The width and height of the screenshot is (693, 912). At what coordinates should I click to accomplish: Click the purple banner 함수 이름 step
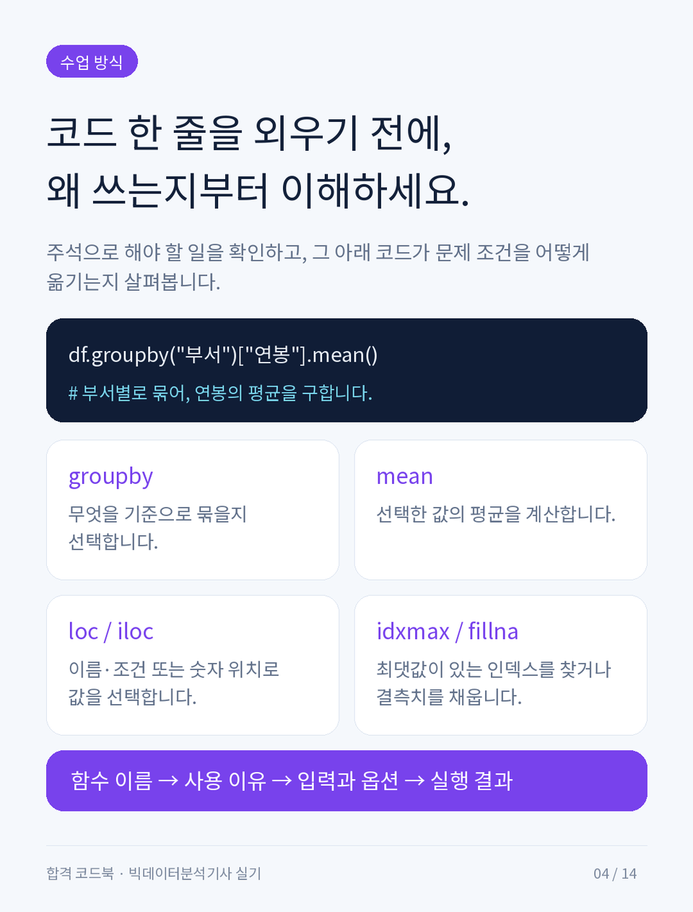[111, 781]
